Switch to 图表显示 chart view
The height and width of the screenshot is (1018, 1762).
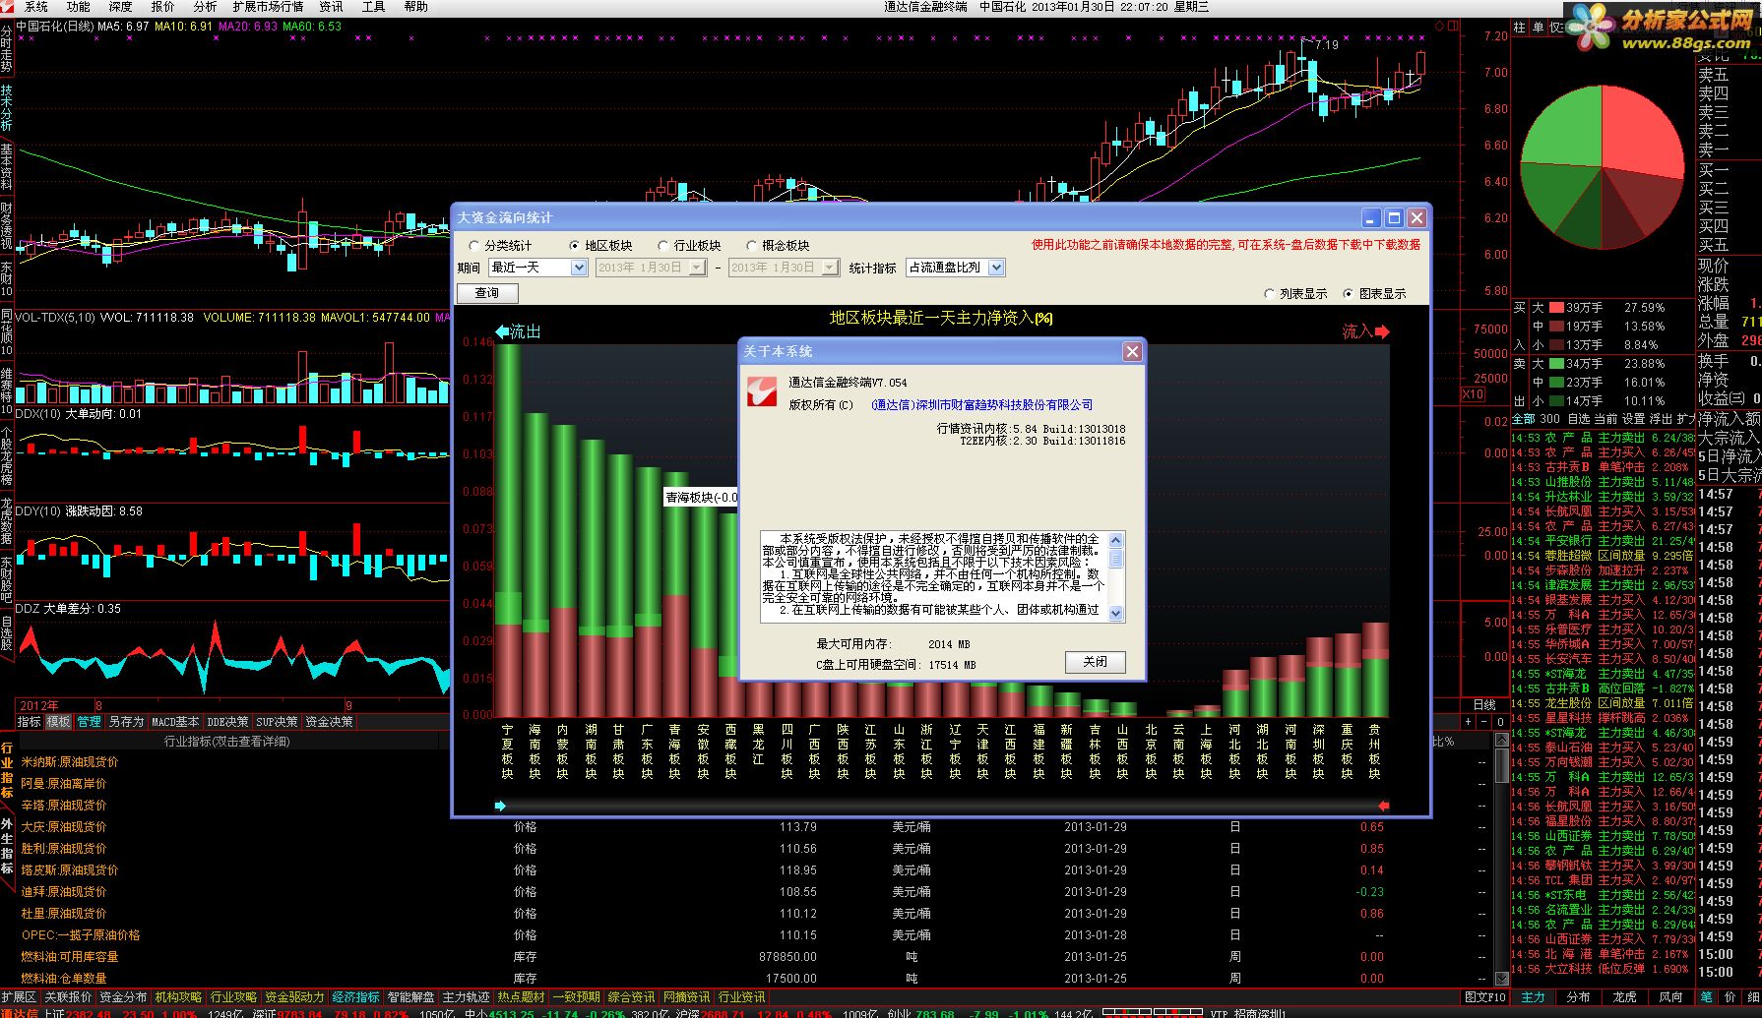[1375, 293]
